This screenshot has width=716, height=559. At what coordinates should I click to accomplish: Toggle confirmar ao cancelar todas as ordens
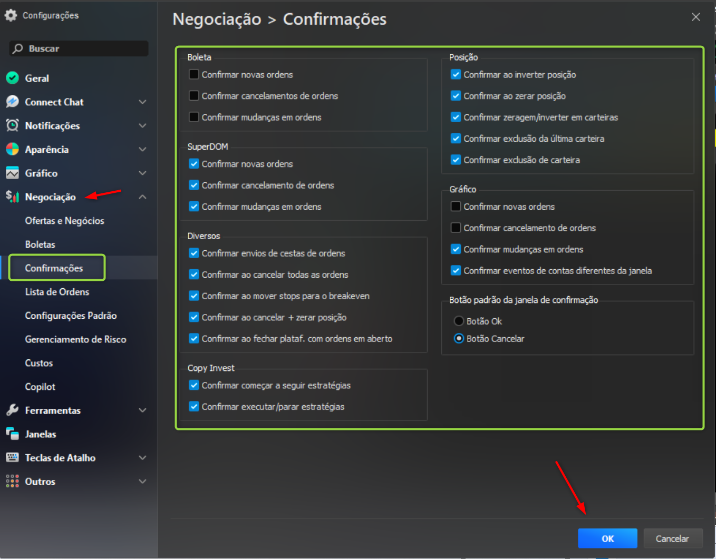(194, 274)
